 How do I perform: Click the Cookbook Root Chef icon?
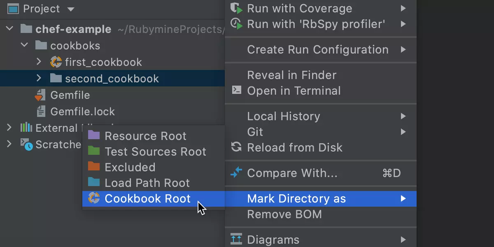pos(94,198)
